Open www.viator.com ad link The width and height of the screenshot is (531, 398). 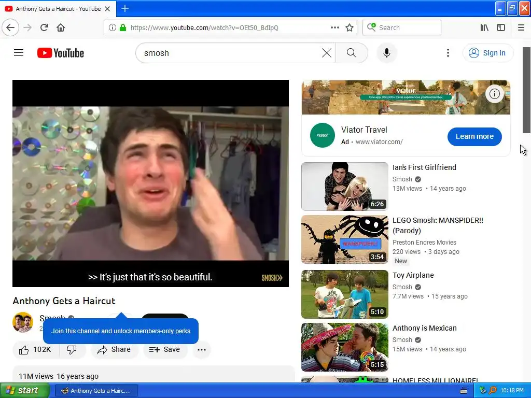[x=379, y=142]
